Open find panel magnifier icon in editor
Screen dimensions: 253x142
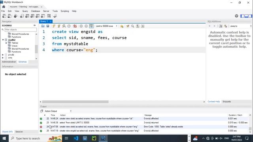[x=133, y=26]
